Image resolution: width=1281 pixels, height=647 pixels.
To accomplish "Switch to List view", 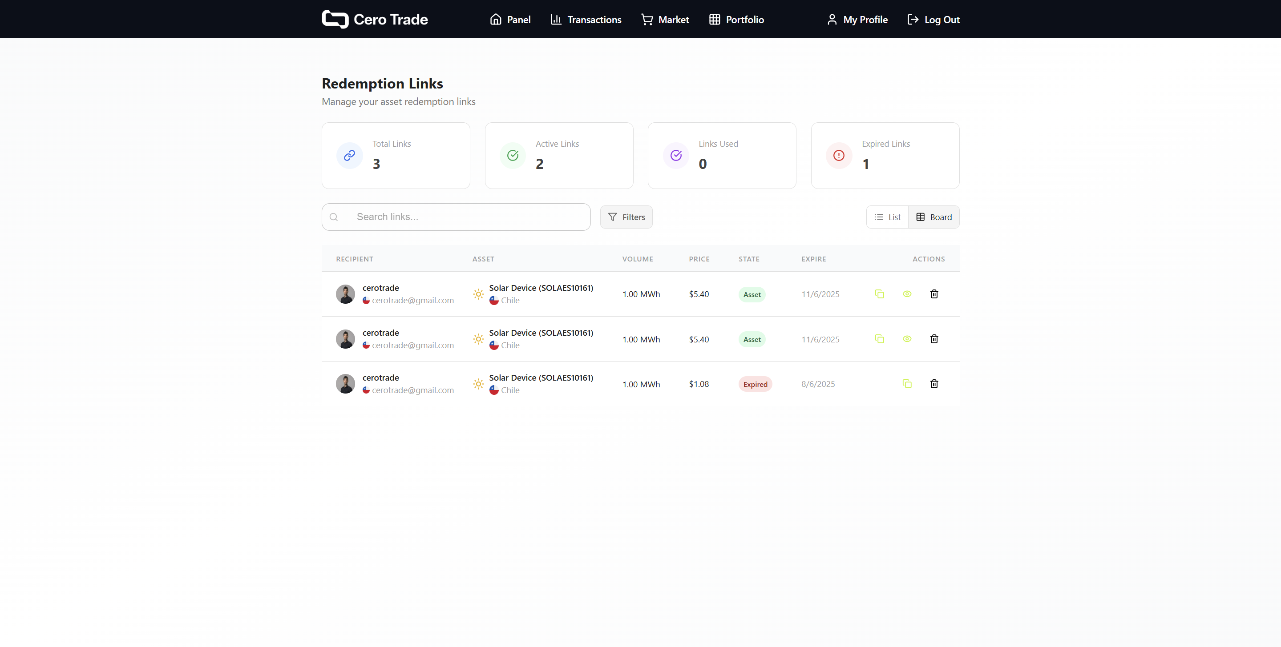I will (888, 217).
